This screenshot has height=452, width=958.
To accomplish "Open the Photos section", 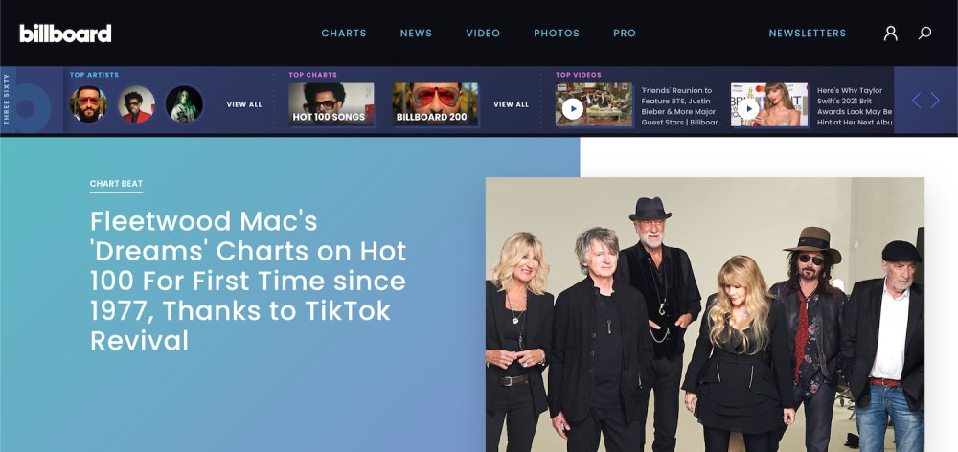I will coord(557,33).
